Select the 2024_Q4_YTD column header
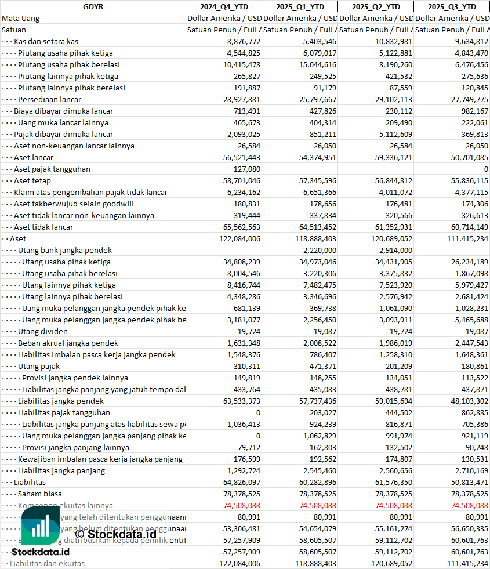This screenshot has height=569, width=490. (x=224, y=6)
